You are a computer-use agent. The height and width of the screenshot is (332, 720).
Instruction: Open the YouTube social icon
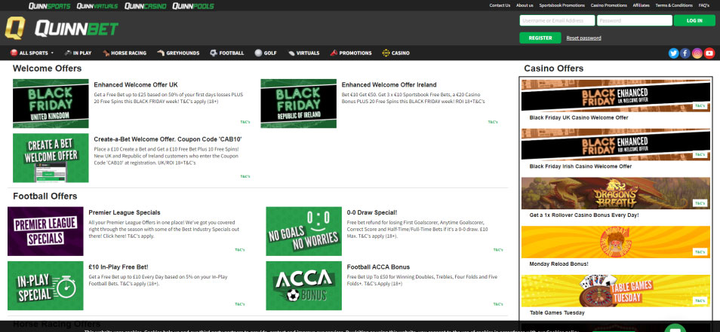(x=709, y=53)
